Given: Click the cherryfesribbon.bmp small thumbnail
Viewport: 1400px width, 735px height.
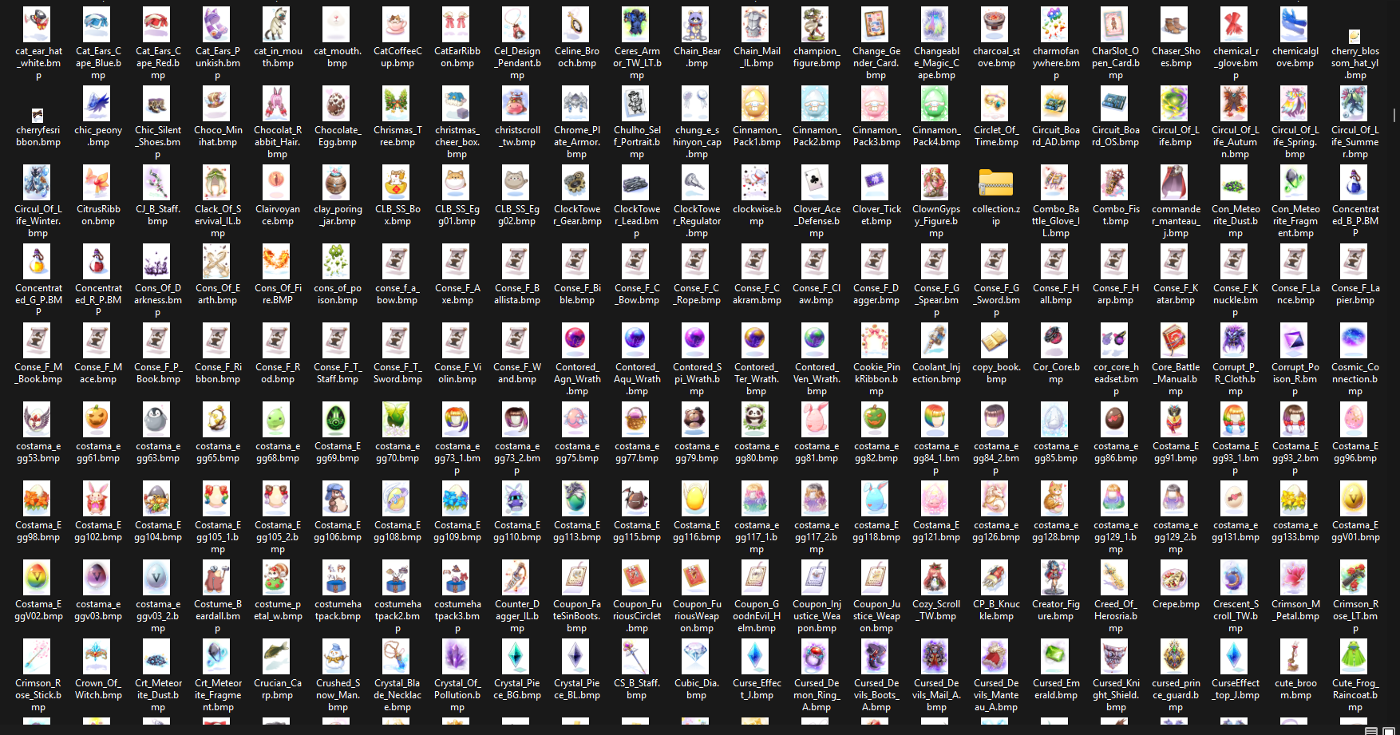Looking at the screenshot, I should click(x=38, y=115).
